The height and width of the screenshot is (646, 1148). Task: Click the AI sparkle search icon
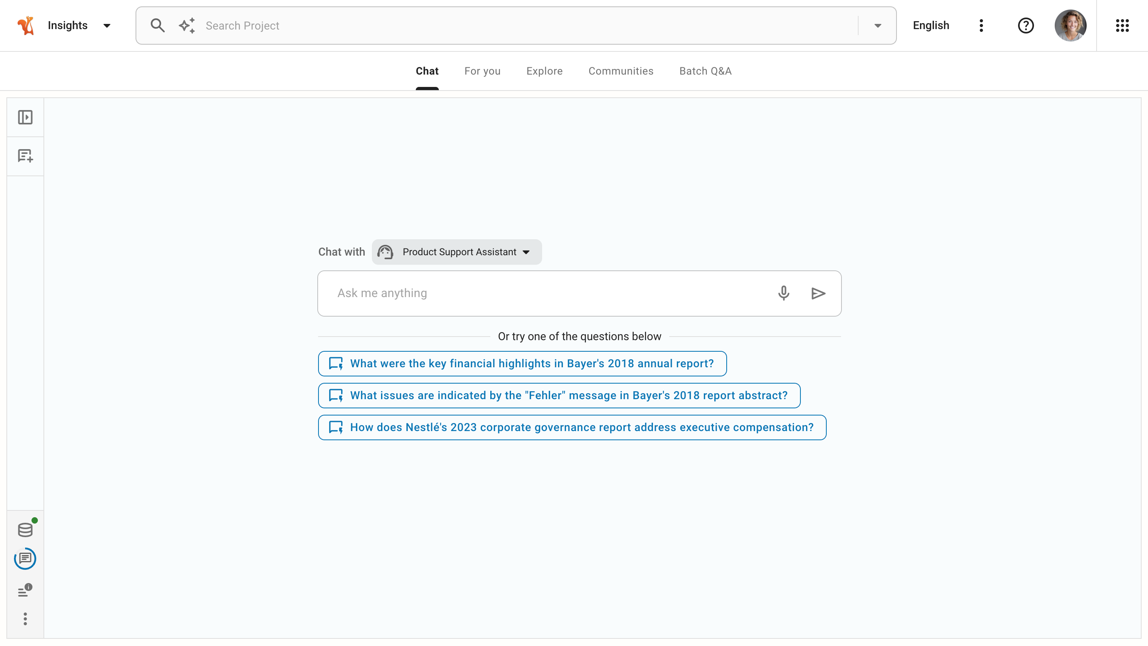(187, 26)
